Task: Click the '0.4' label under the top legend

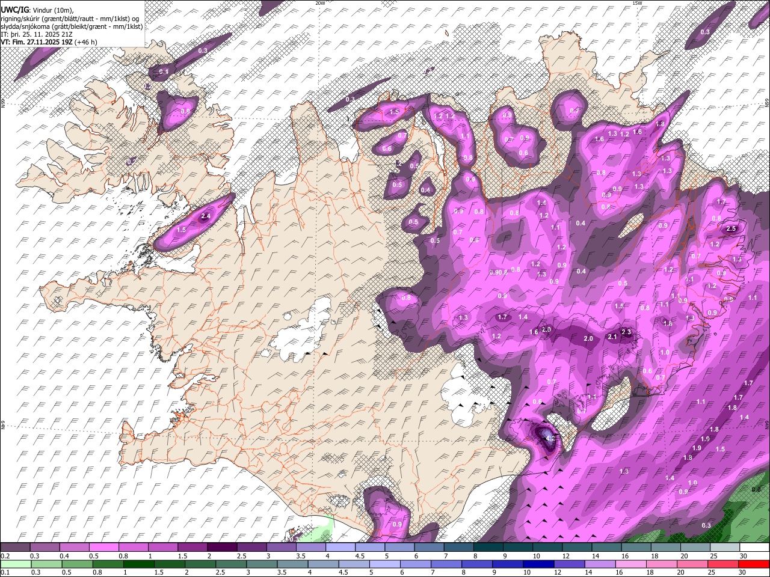Action: [x=64, y=556]
